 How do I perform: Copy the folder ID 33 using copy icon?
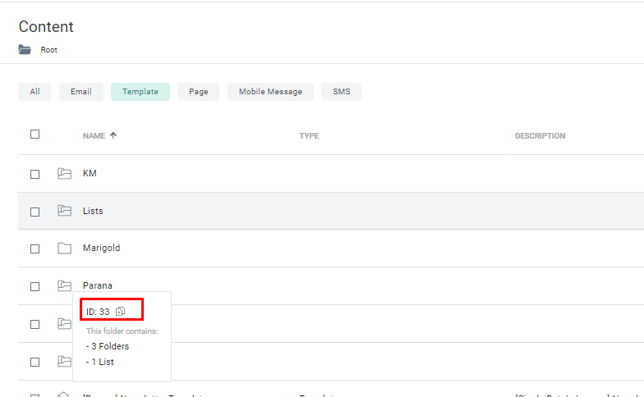tap(120, 311)
